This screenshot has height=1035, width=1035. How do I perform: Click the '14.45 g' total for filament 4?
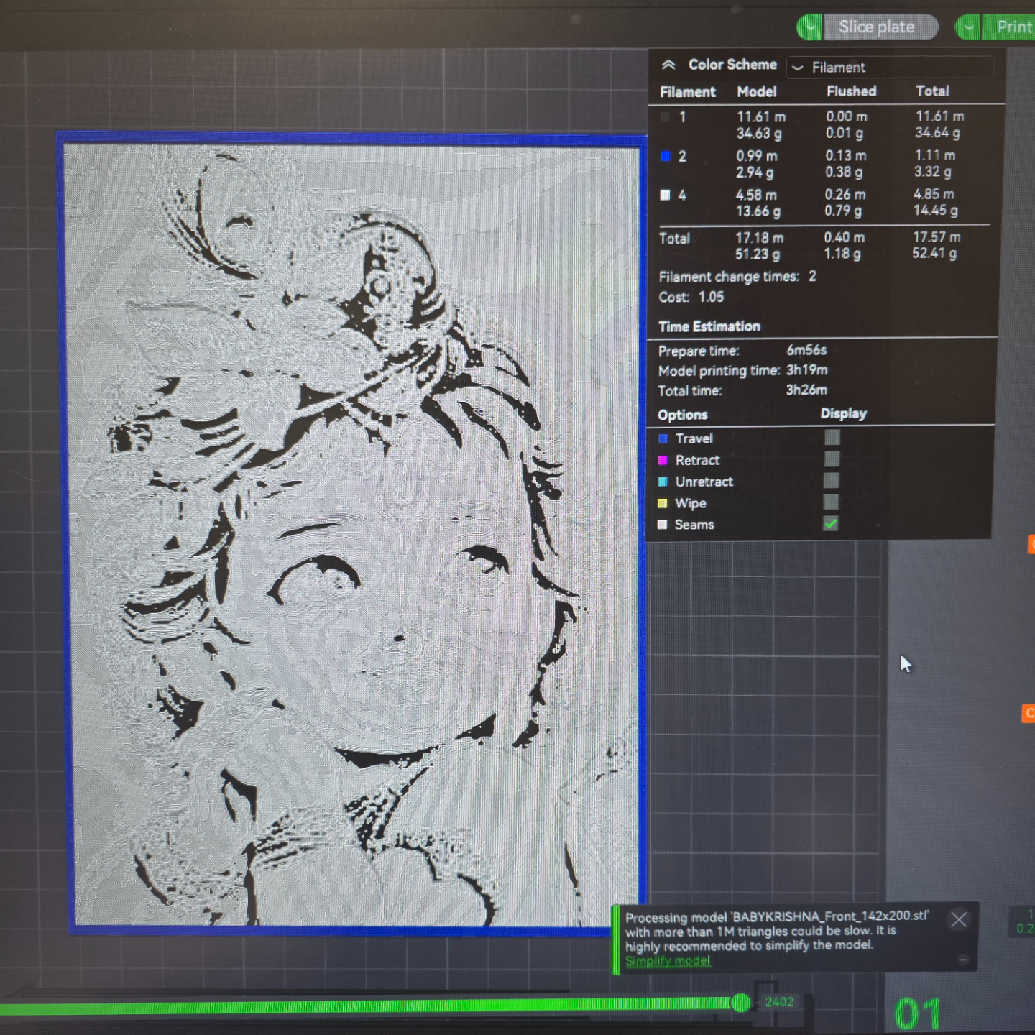click(x=936, y=210)
